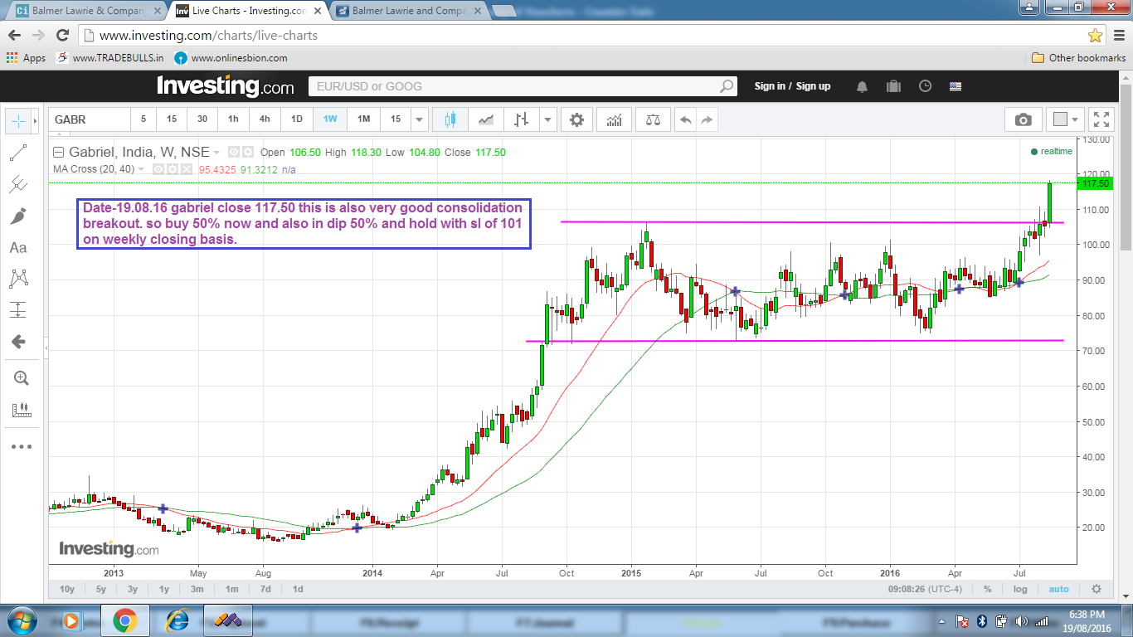Open the portfolio briefcase icon
The width and height of the screenshot is (1133, 637).
click(x=894, y=86)
